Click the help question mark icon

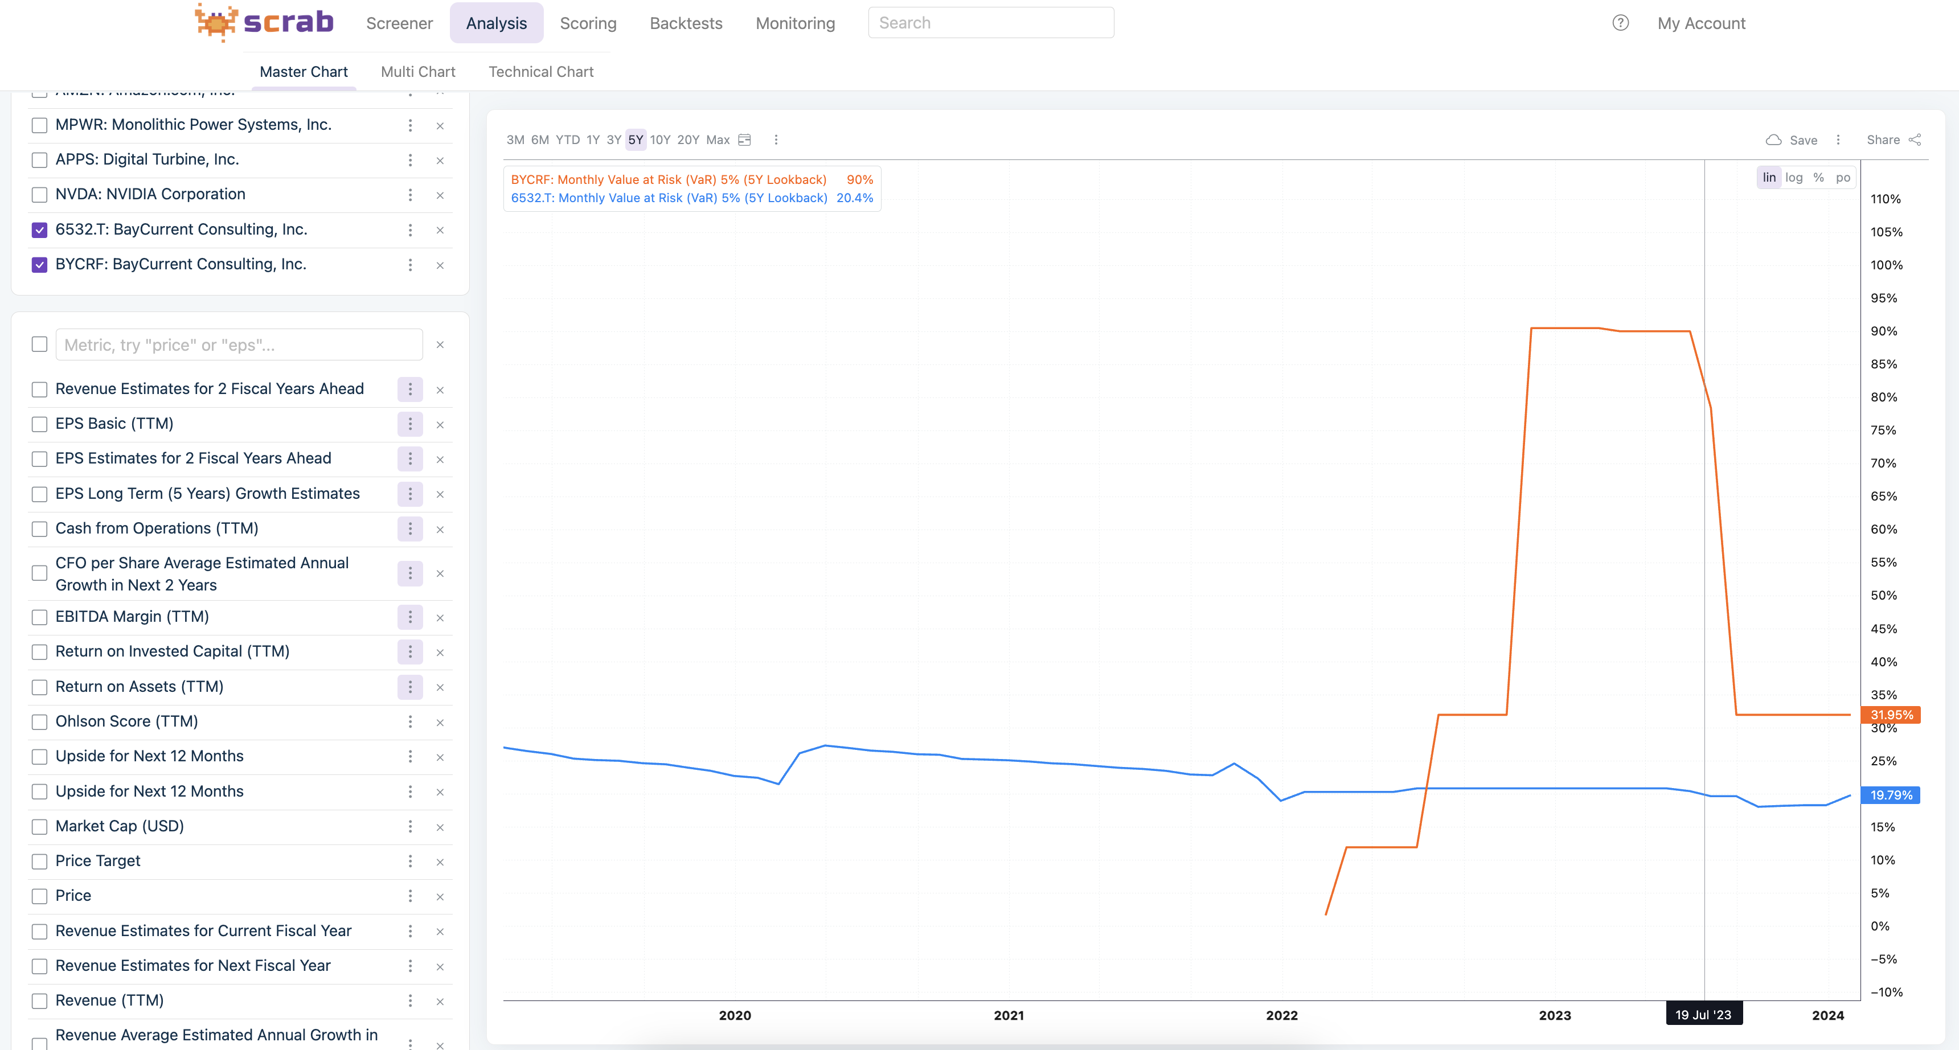pos(1621,23)
